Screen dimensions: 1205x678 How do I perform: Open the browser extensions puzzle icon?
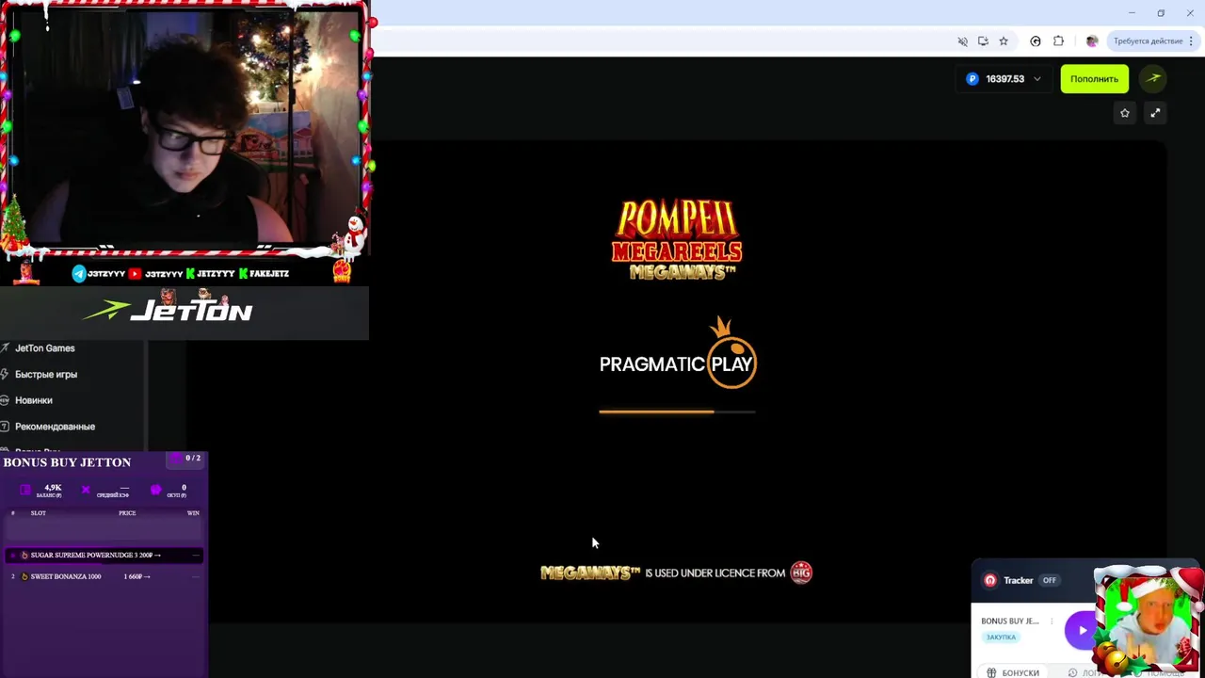[x=1058, y=41]
